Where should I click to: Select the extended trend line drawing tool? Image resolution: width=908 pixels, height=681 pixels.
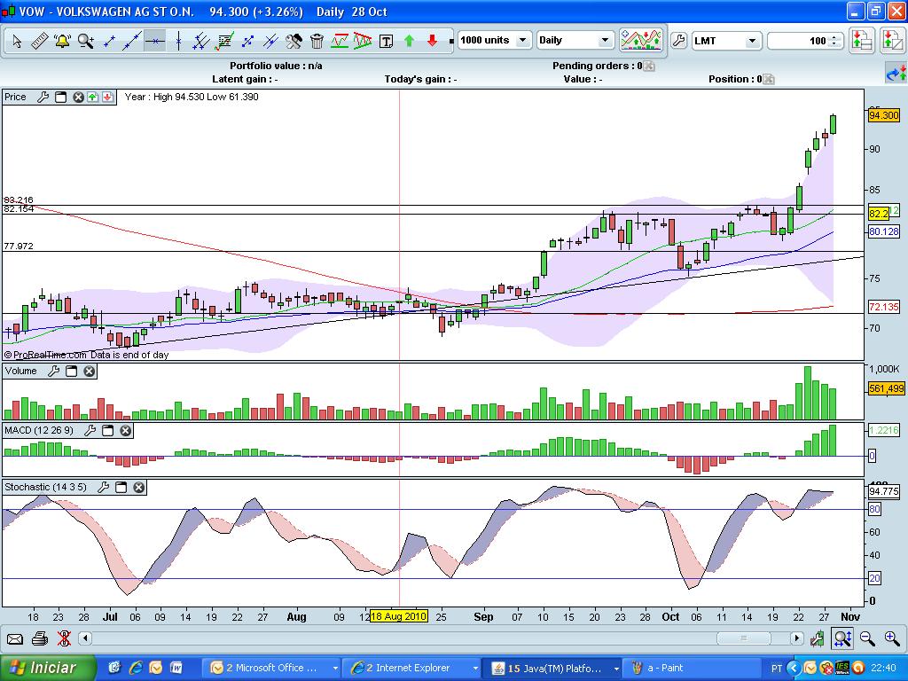click(132, 41)
